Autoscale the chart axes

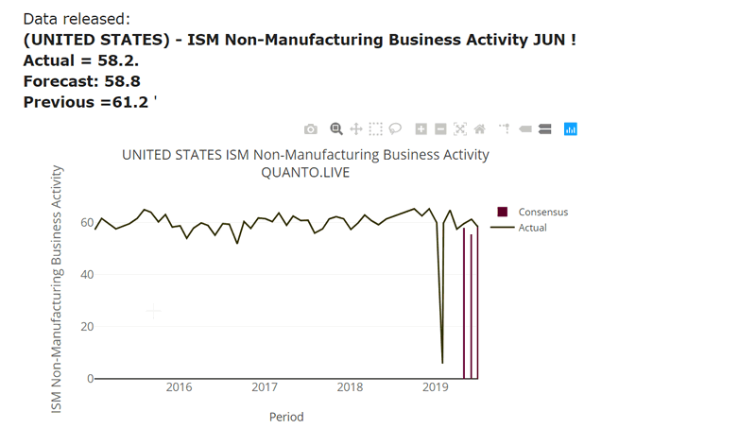click(460, 129)
